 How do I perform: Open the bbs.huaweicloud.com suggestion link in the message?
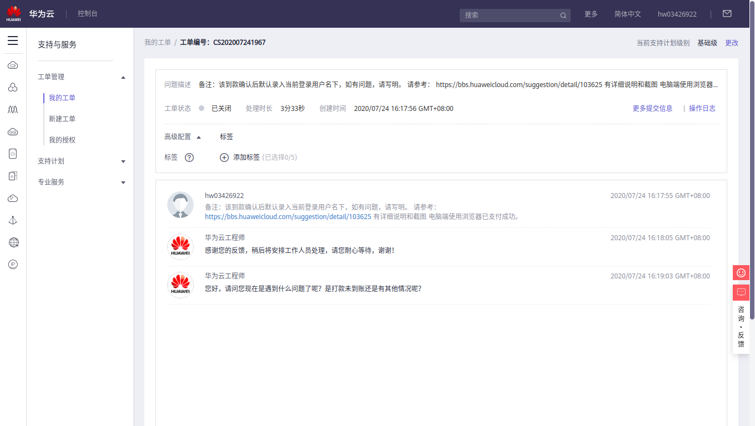click(288, 216)
